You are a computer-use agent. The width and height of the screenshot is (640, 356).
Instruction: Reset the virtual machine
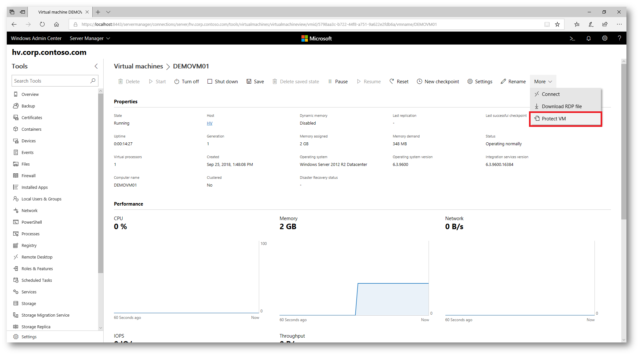click(x=399, y=82)
